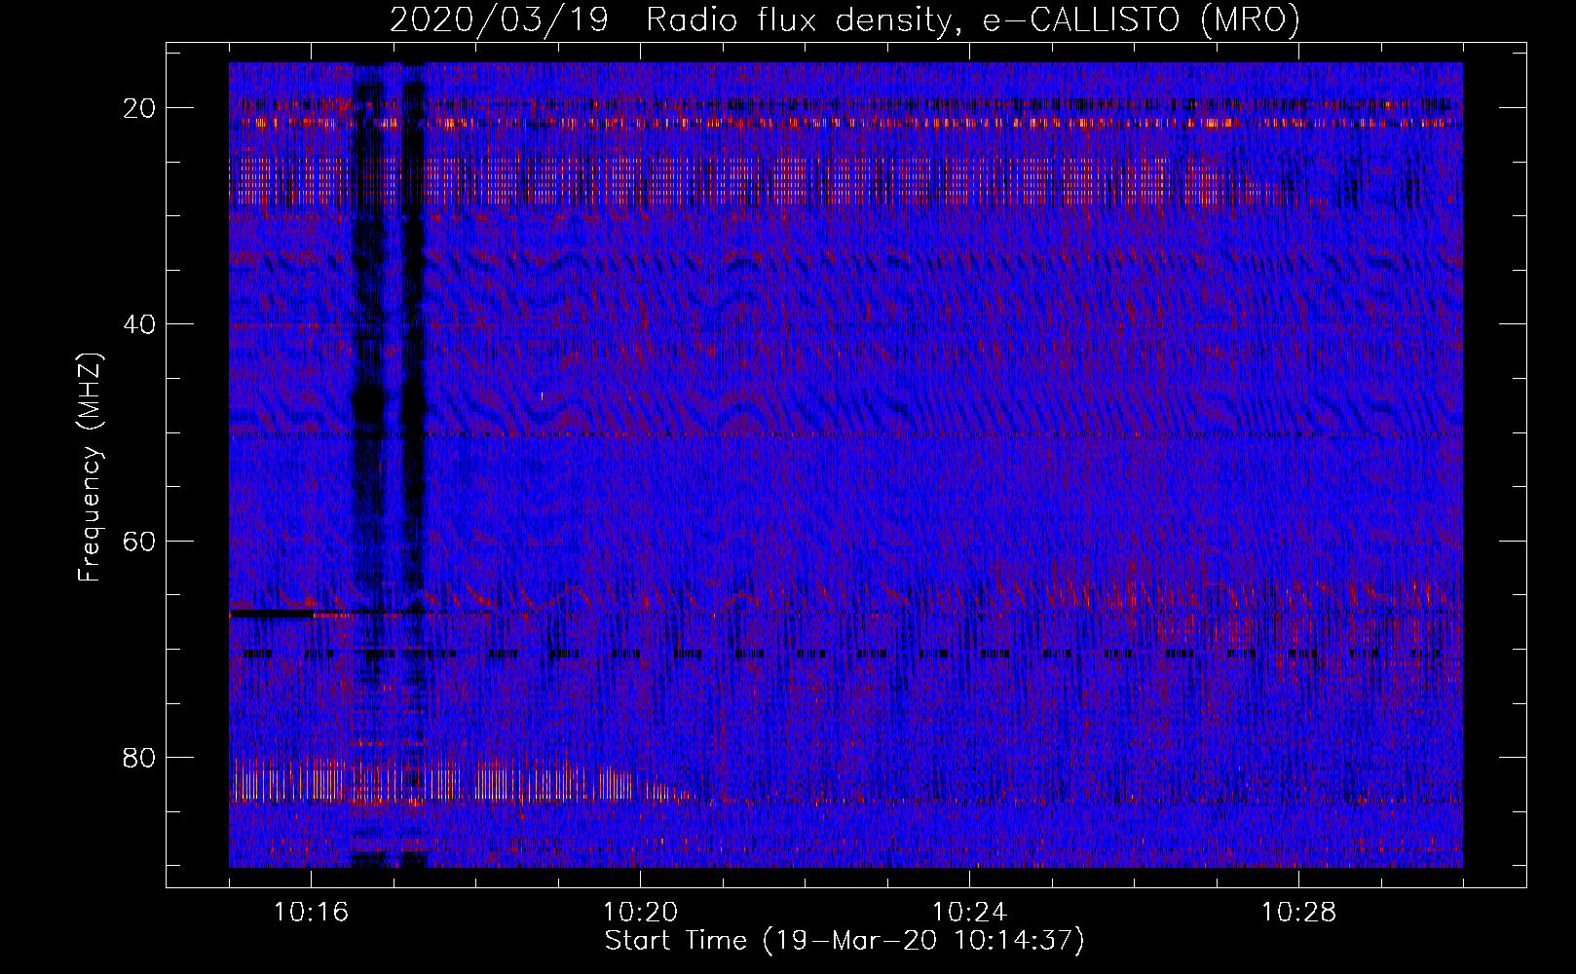Click the time tick label "10:16"
The height and width of the screenshot is (974, 1576).
click(x=311, y=913)
